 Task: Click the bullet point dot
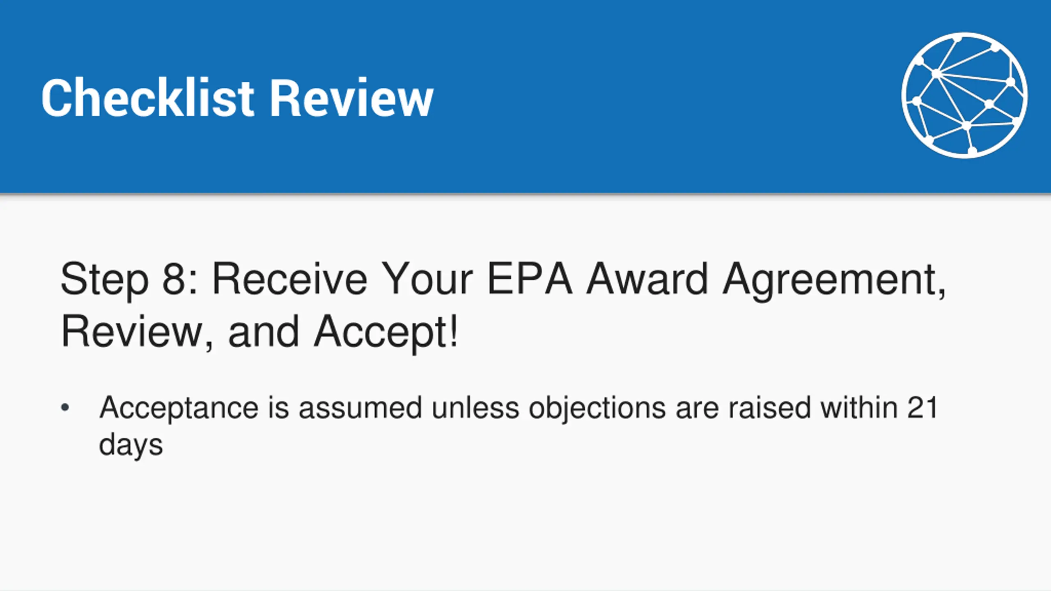[65, 408]
